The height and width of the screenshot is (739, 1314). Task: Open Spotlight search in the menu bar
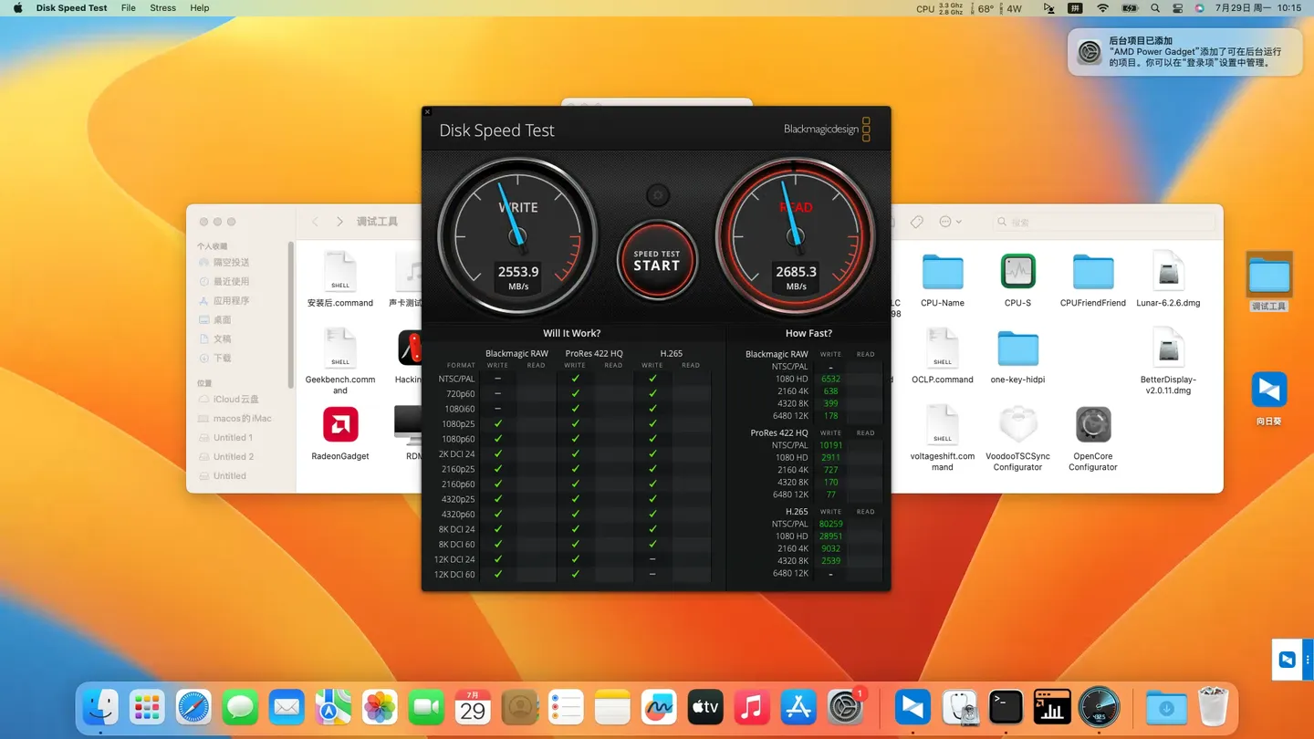1155,8
